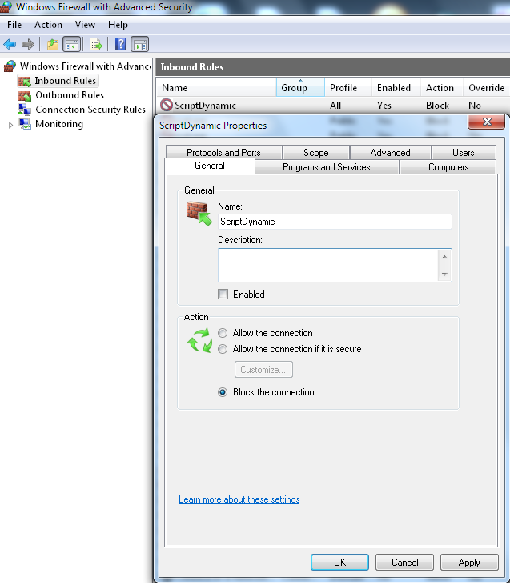Viewport: 510px width, 585px height.
Task: Select the Allow the connection radio button
Action: coord(223,333)
